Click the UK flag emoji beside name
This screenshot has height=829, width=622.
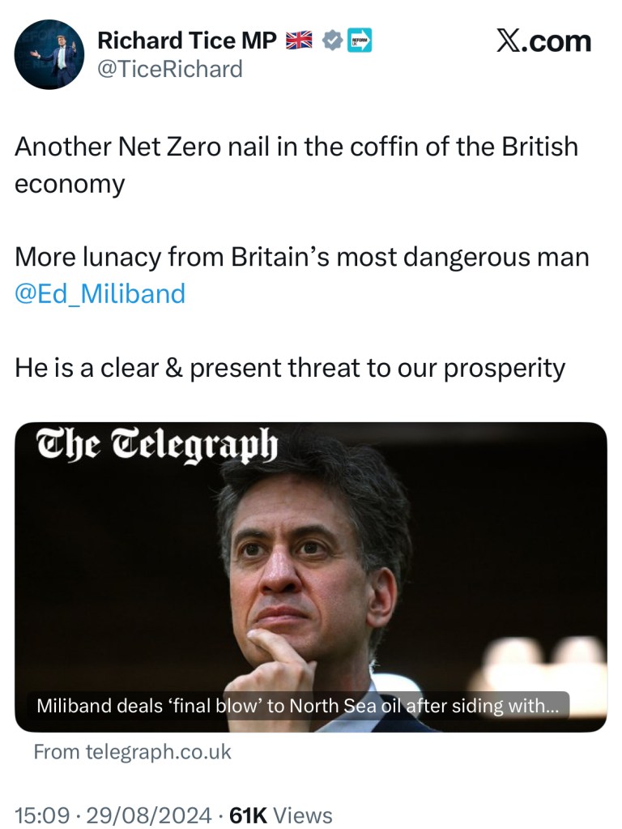coord(300,40)
